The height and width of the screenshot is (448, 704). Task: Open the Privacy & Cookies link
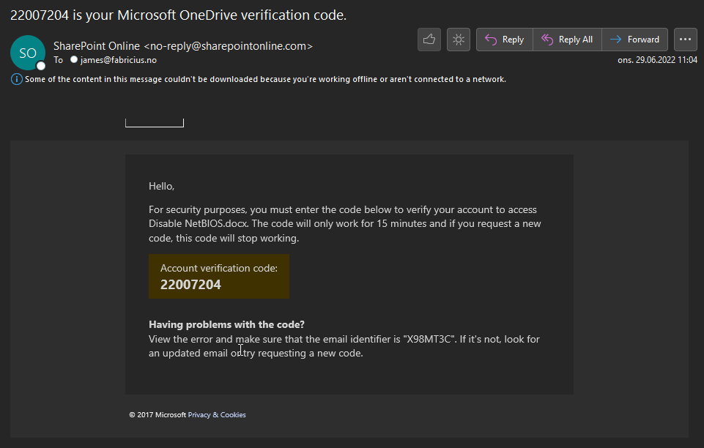pos(217,415)
